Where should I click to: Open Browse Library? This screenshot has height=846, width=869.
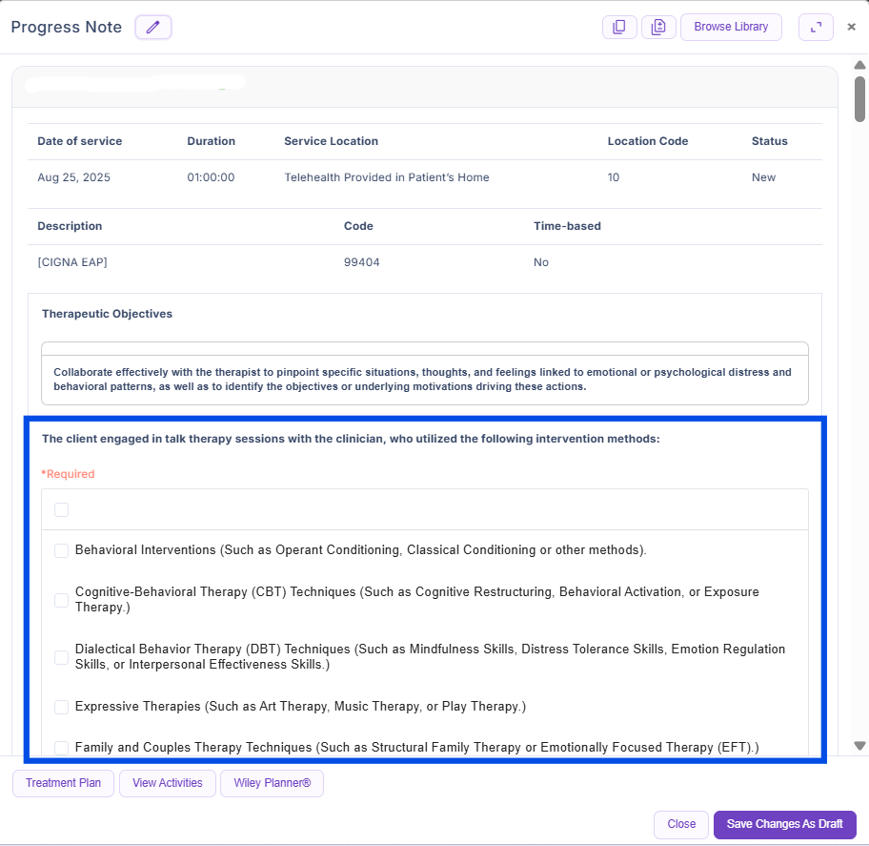731,27
